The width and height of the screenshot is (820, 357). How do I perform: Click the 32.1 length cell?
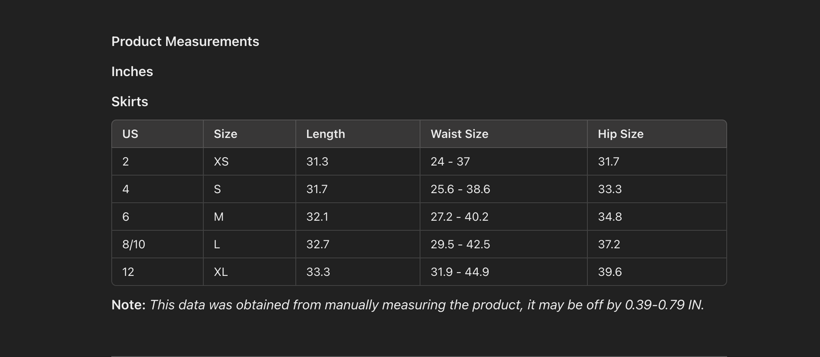tap(317, 217)
